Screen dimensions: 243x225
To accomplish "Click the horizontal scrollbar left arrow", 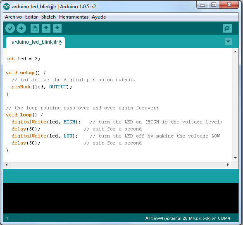I will 7,165.
